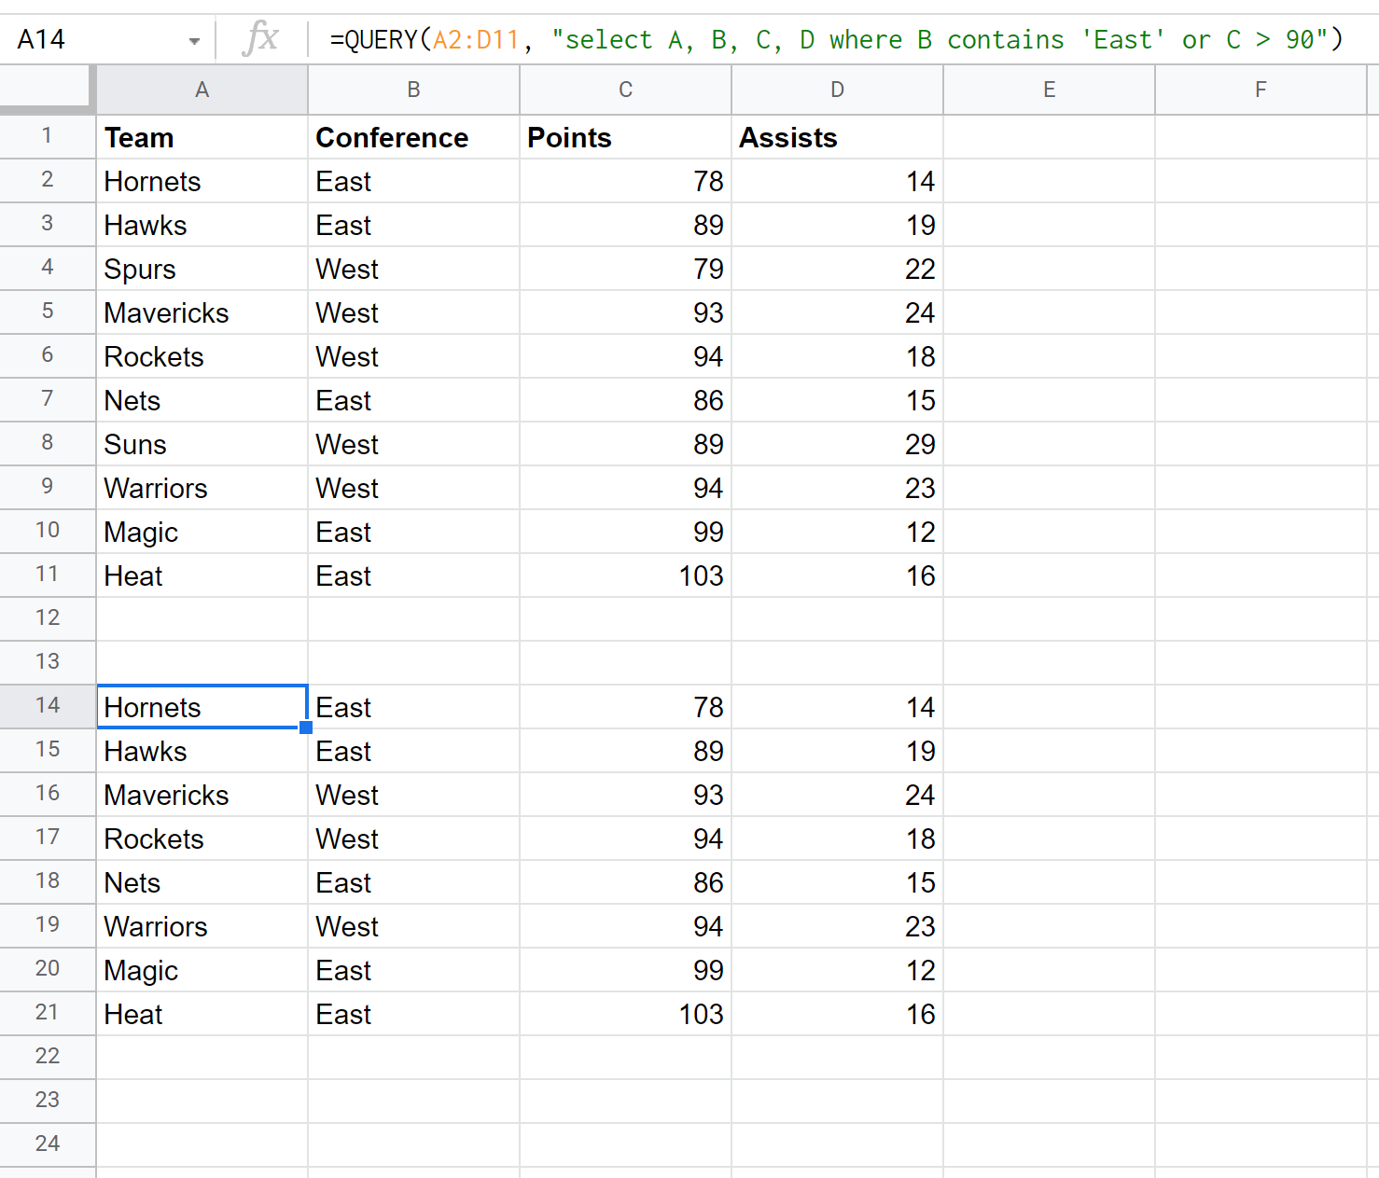
Task: Select column D header
Action: (837, 90)
